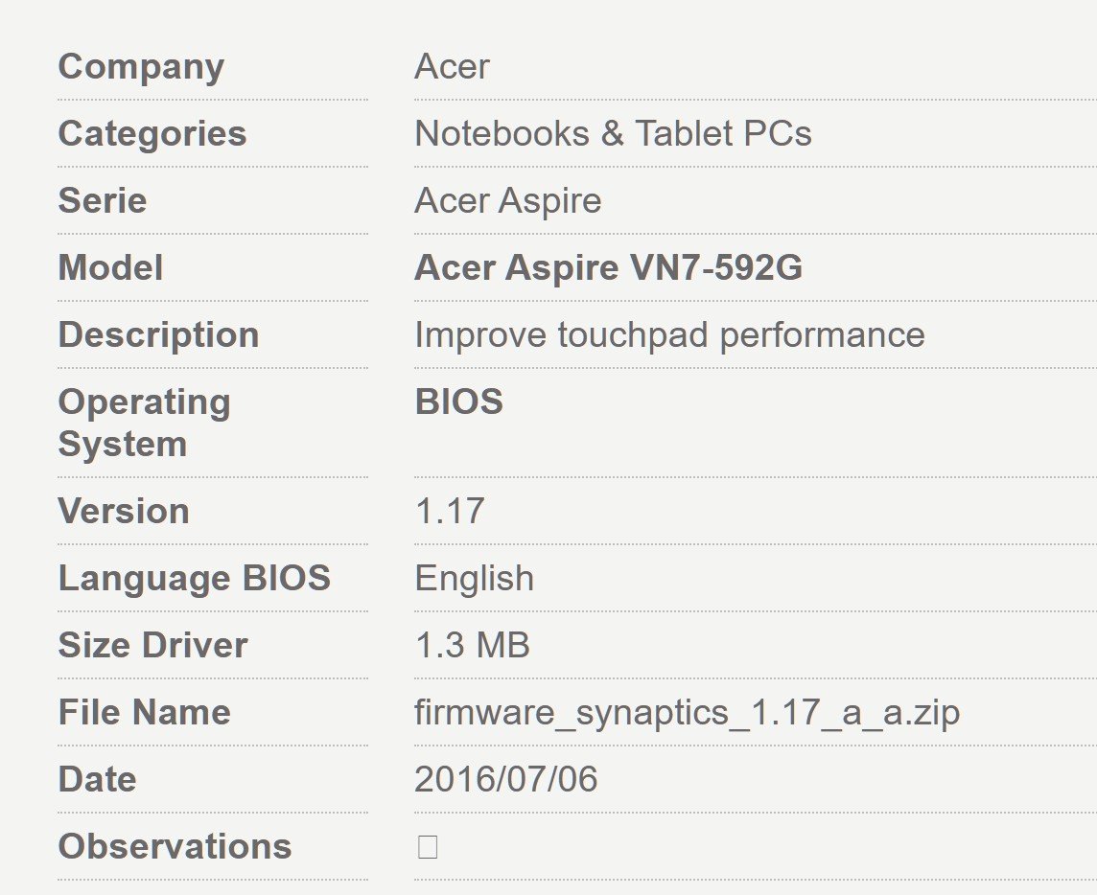Click the 1.3 MB size value

pos(472,646)
